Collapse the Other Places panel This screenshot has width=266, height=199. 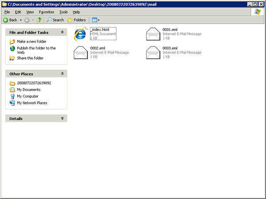pyautogui.click(x=62, y=73)
